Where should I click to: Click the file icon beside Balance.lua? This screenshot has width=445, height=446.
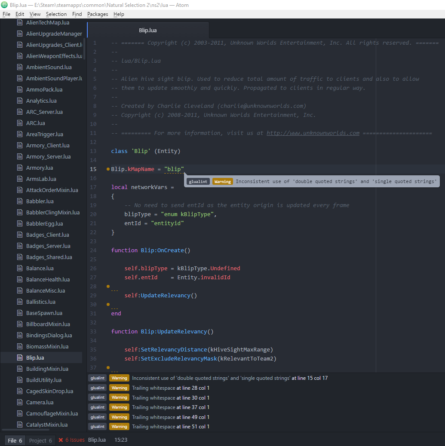(20, 268)
